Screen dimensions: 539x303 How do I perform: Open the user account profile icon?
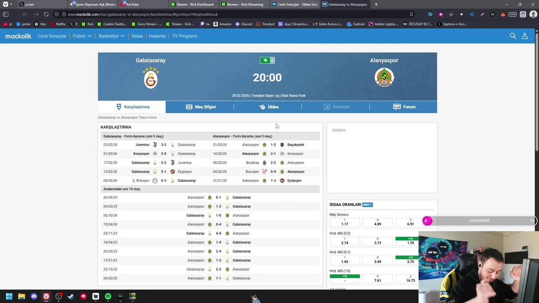[x=525, y=36]
